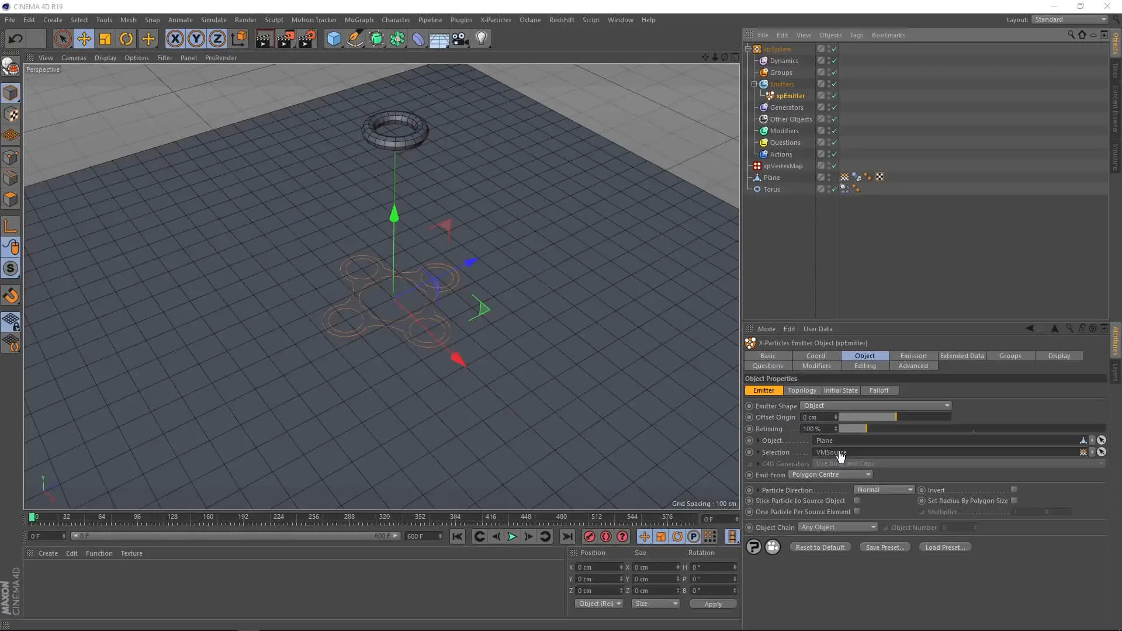Add a Light object
Viewport: 1122px width, 631px height.
coord(482,39)
